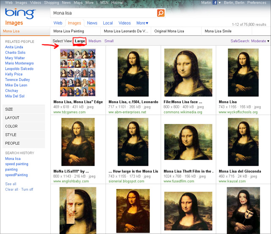Screen dimensions: 271x234
Task: Open the Mona Lisa Theft Film thumbnail
Action: coord(188,142)
